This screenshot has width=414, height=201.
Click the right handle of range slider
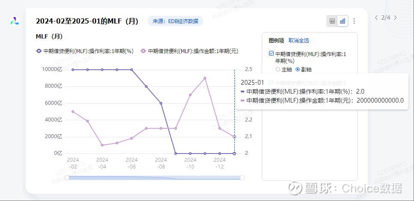pyautogui.click(x=242, y=178)
